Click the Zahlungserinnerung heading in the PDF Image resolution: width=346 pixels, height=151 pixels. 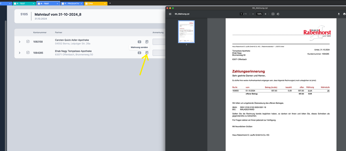pyautogui.click(x=248, y=71)
